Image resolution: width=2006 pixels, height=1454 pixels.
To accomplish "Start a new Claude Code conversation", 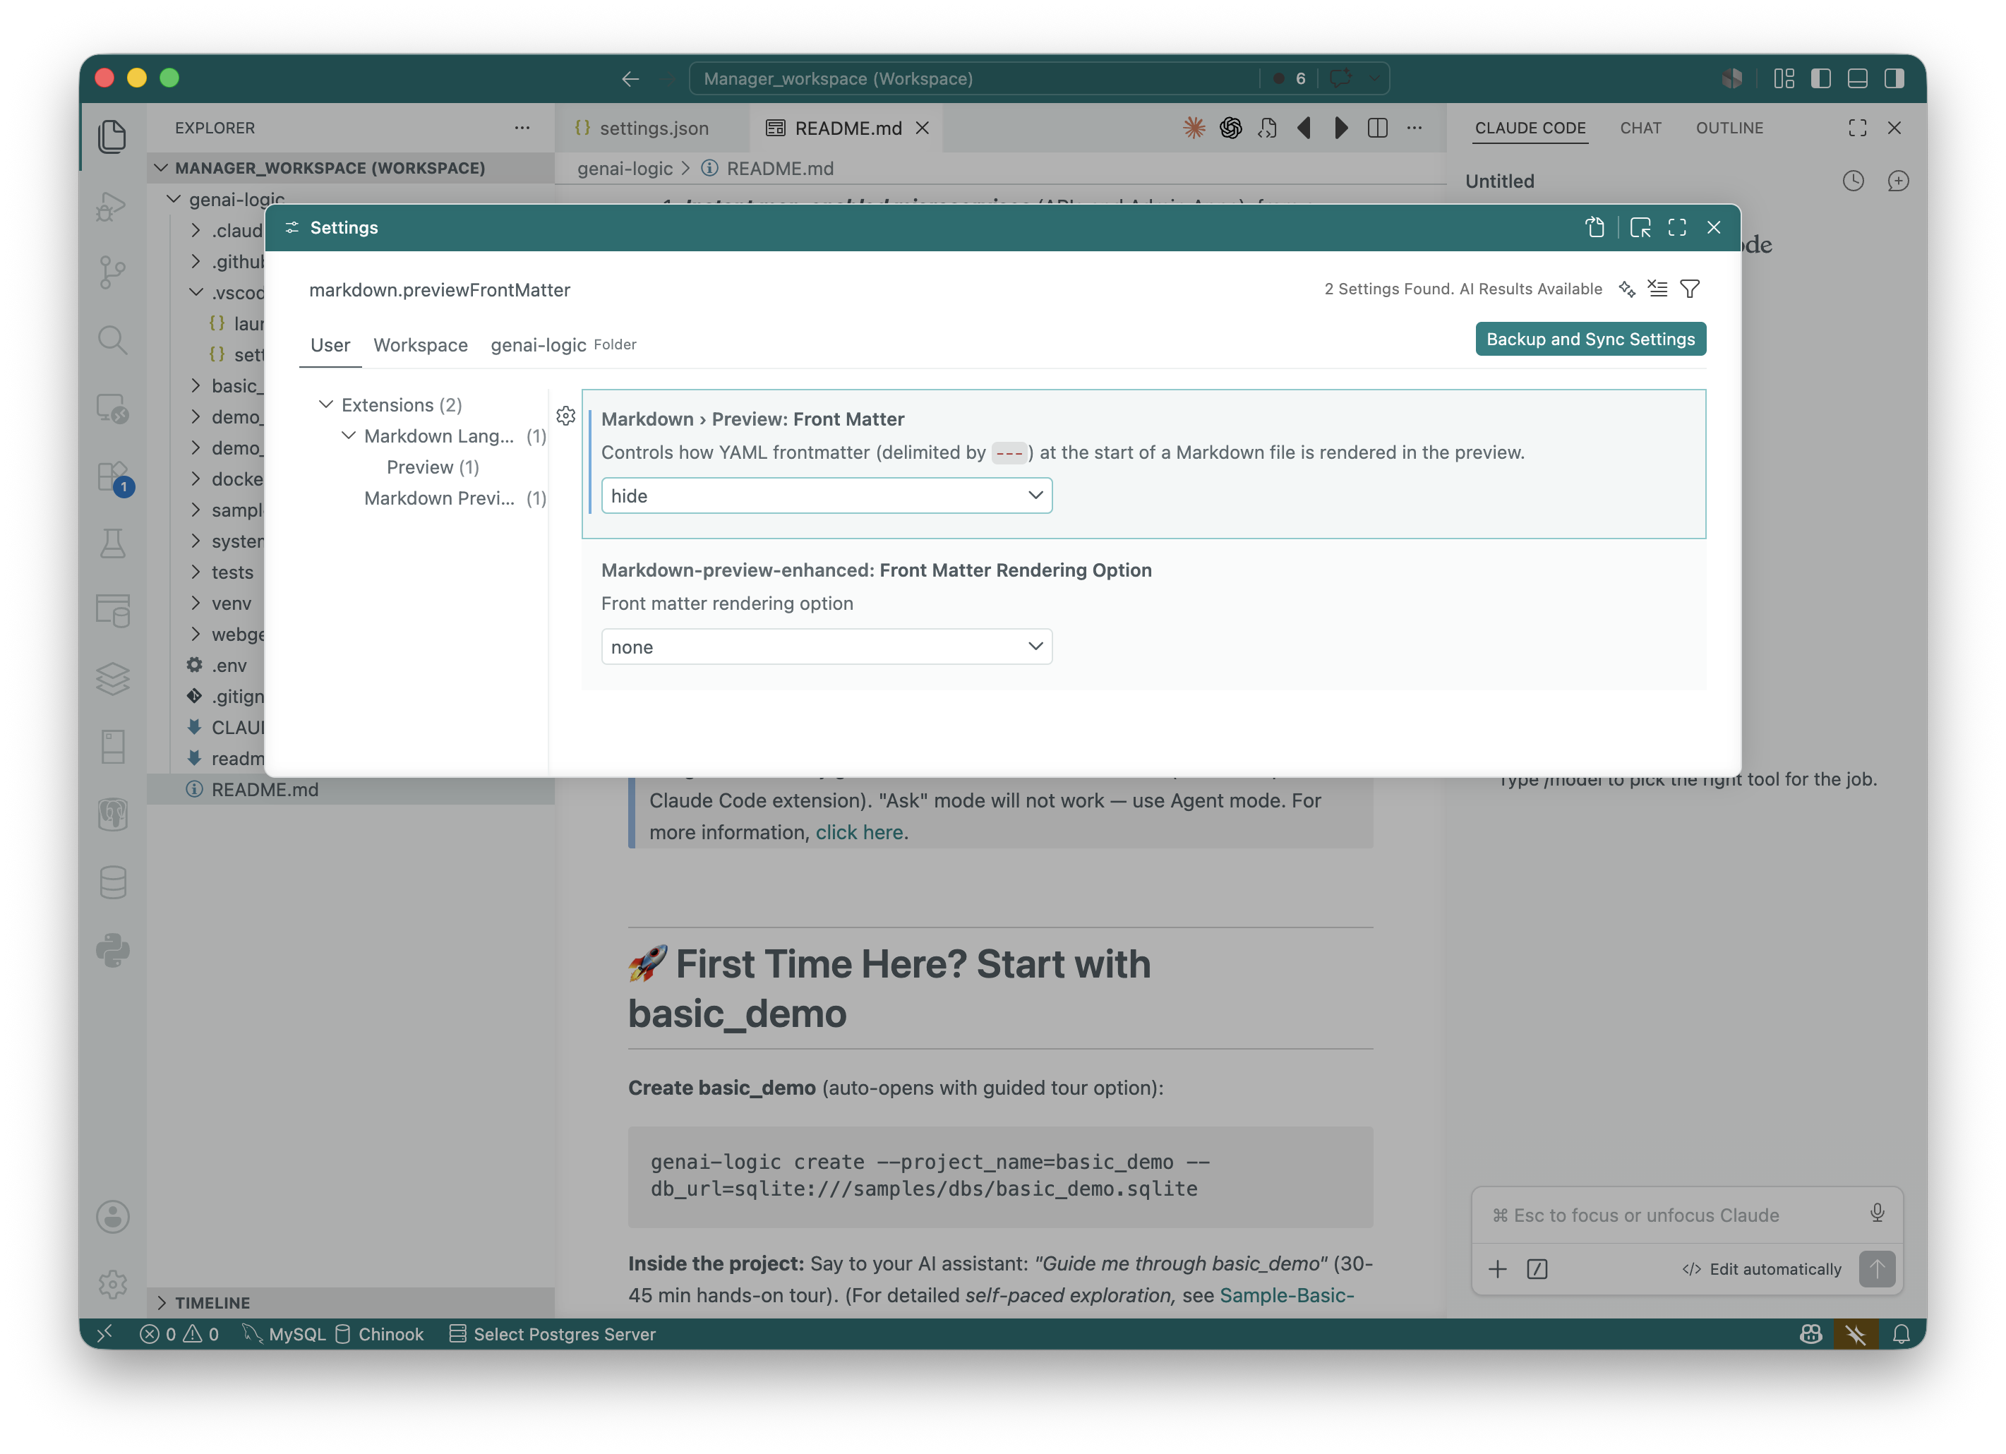I will coord(1898,181).
